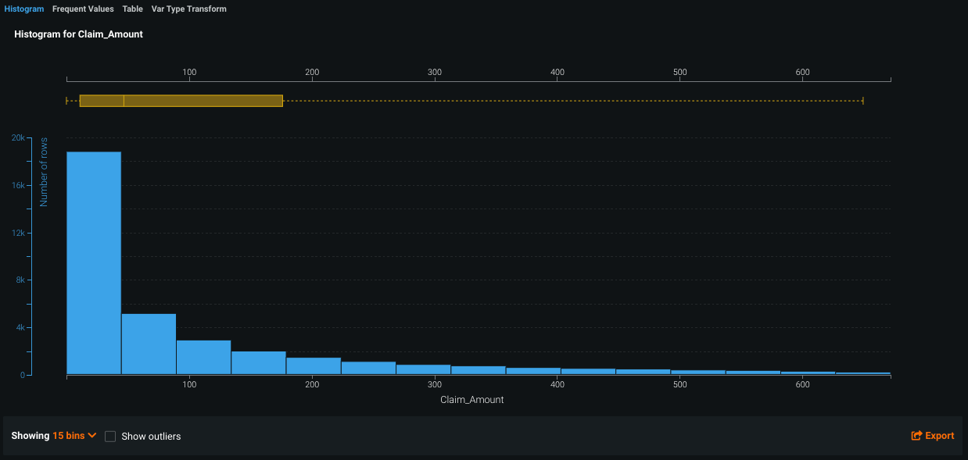Viewport: 968px width, 460px height.
Task: Select the second histogram bar from left
Action: click(149, 344)
